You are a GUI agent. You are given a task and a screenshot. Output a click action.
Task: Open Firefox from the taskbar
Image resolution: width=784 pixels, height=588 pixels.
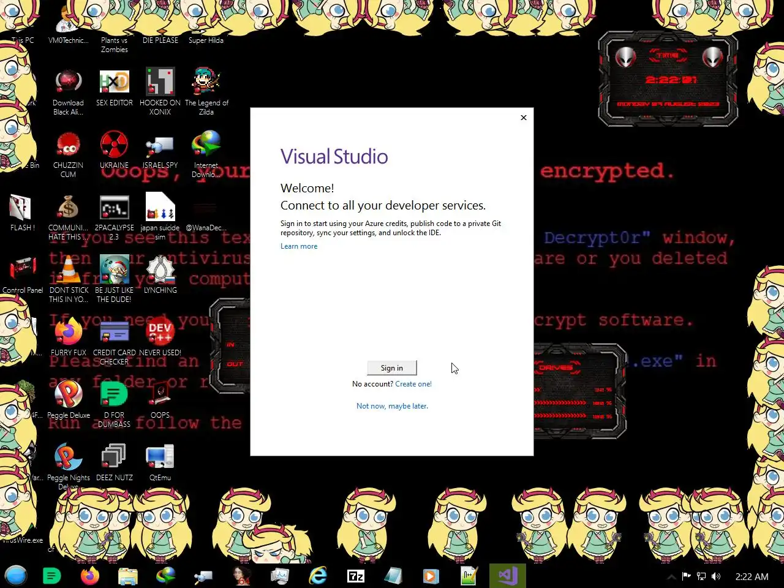pyautogui.click(x=90, y=576)
